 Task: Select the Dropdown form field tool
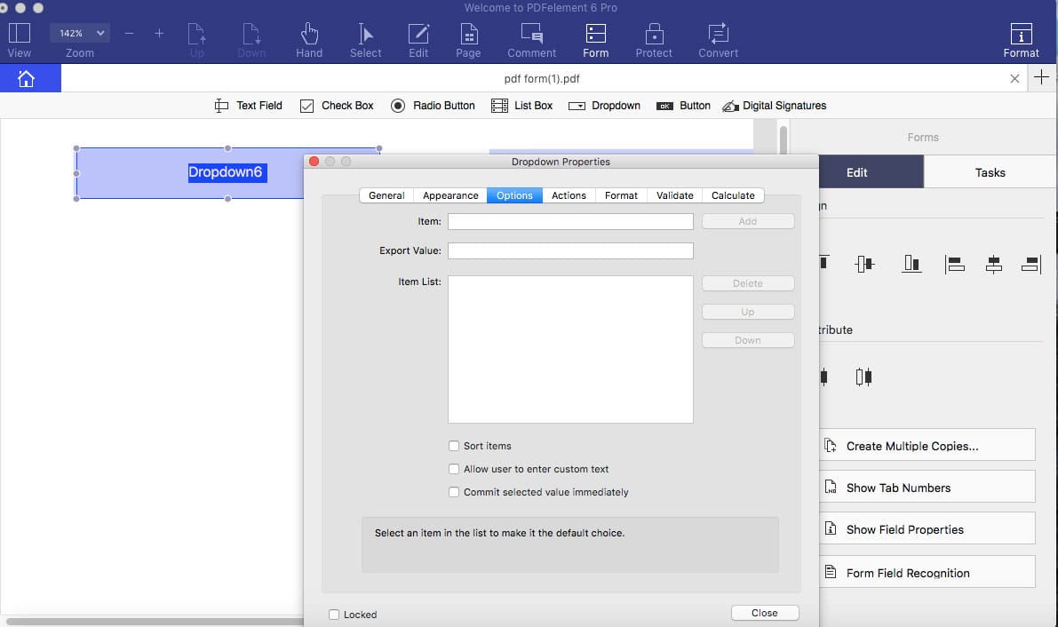[604, 106]
